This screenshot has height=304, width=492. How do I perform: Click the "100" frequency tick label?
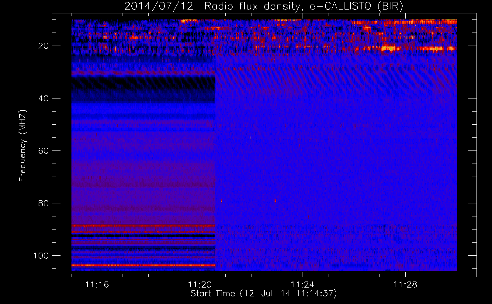[x=41, y=256]
